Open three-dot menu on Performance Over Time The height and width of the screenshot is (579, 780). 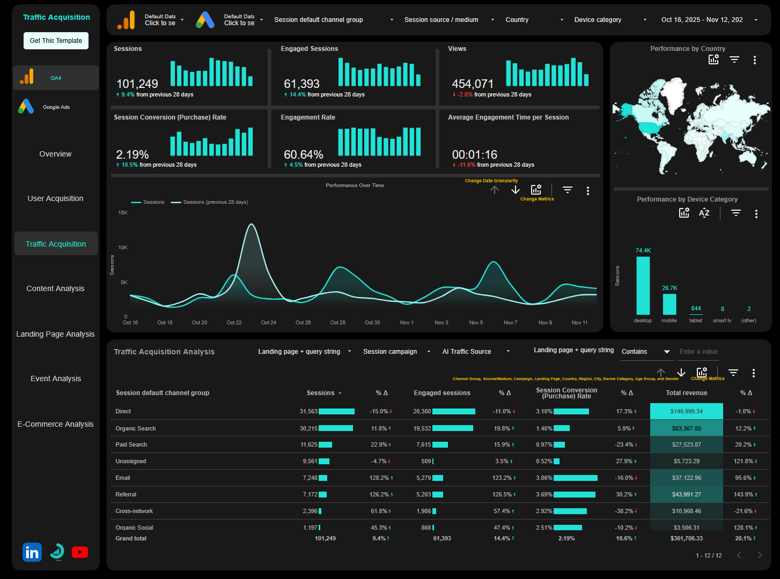(x=588, y=190)
